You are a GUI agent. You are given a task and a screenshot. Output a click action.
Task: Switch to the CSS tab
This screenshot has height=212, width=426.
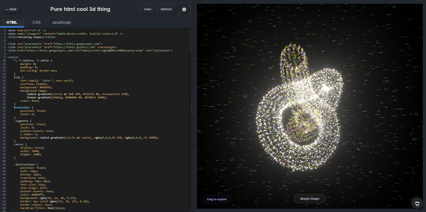coord(36,22)
